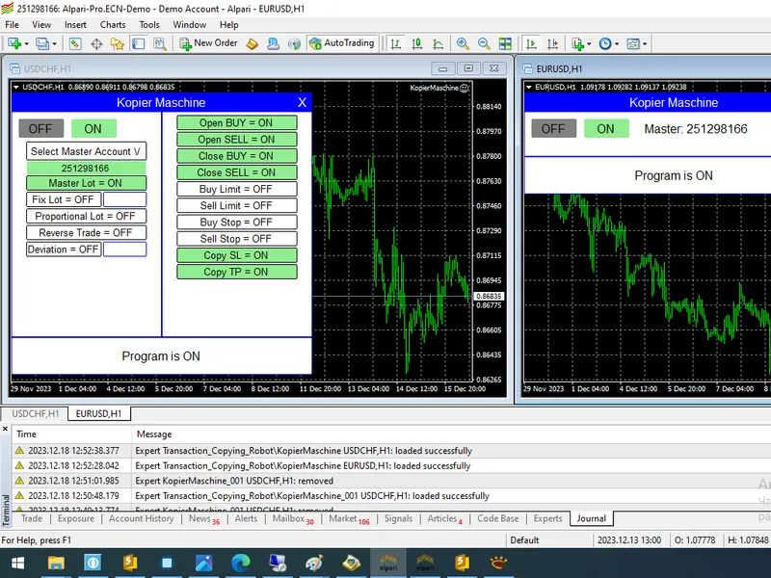771x578 pixels.
Task: Switch to the Experts terminal tab
Action: (547, 518)
